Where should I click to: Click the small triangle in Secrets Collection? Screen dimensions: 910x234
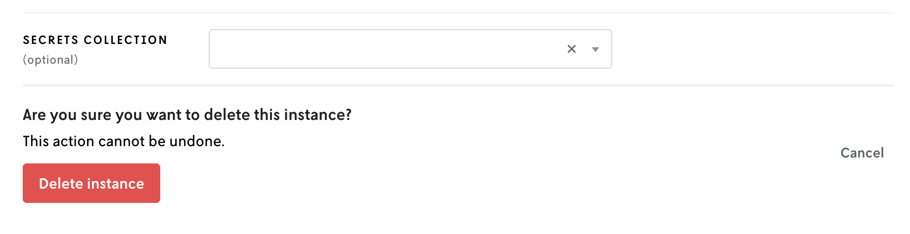[595, 49]
